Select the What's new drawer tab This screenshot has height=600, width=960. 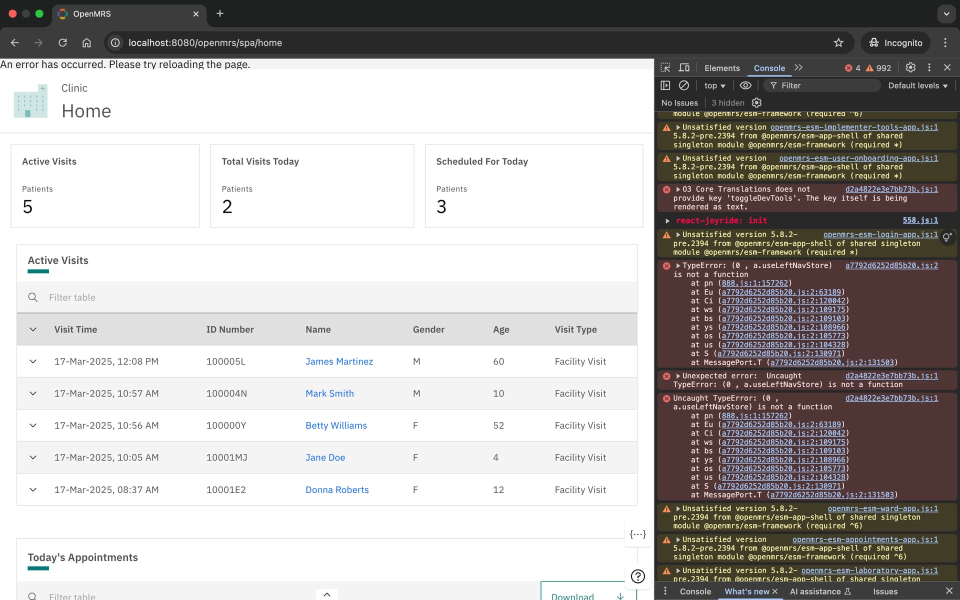pos(746,591)
